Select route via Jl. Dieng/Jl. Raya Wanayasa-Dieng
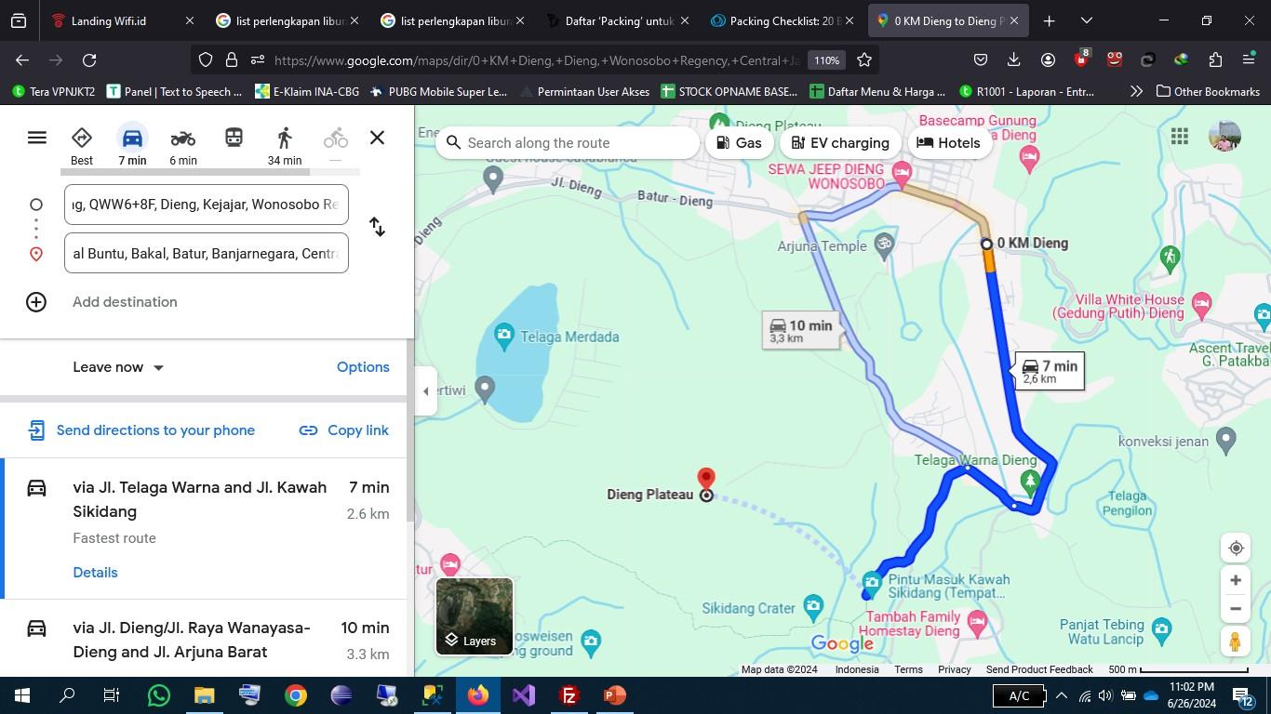Image resolution: width=1271 pixels, height=714 pixels. tap(205, 640)
